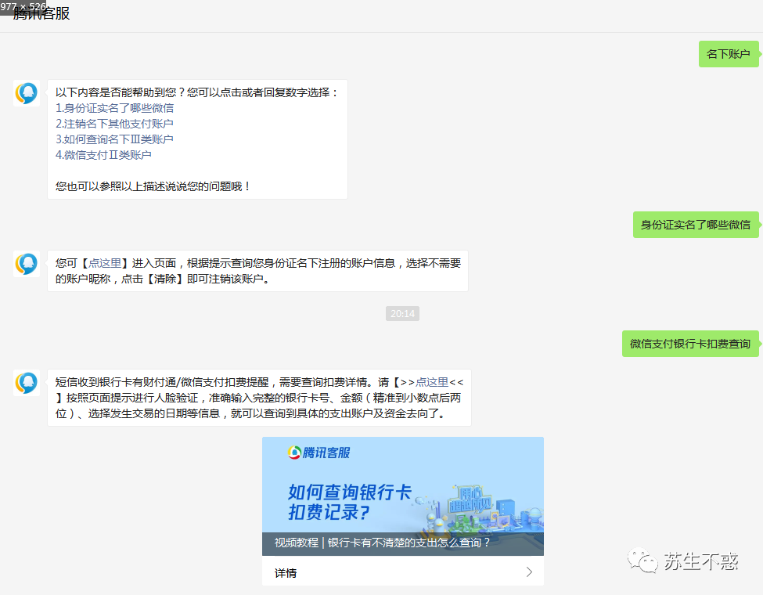Click the 腾讯客服 chat title
The height and width of the screenshot is (595, 763).
coord(41,13)
